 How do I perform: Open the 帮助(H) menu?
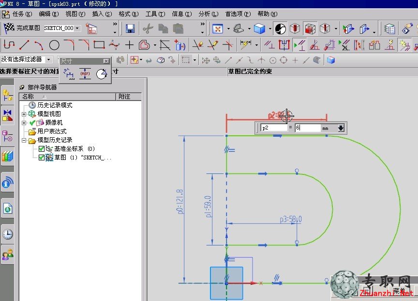268,14
